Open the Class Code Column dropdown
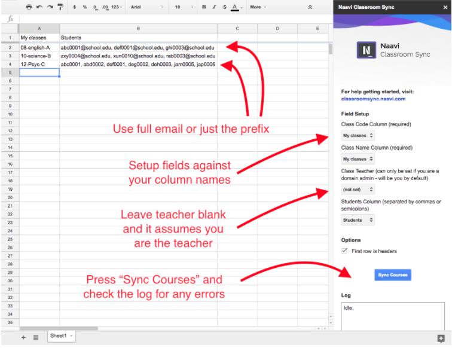This screenshot has width=452, height=348. click(358, 135)
